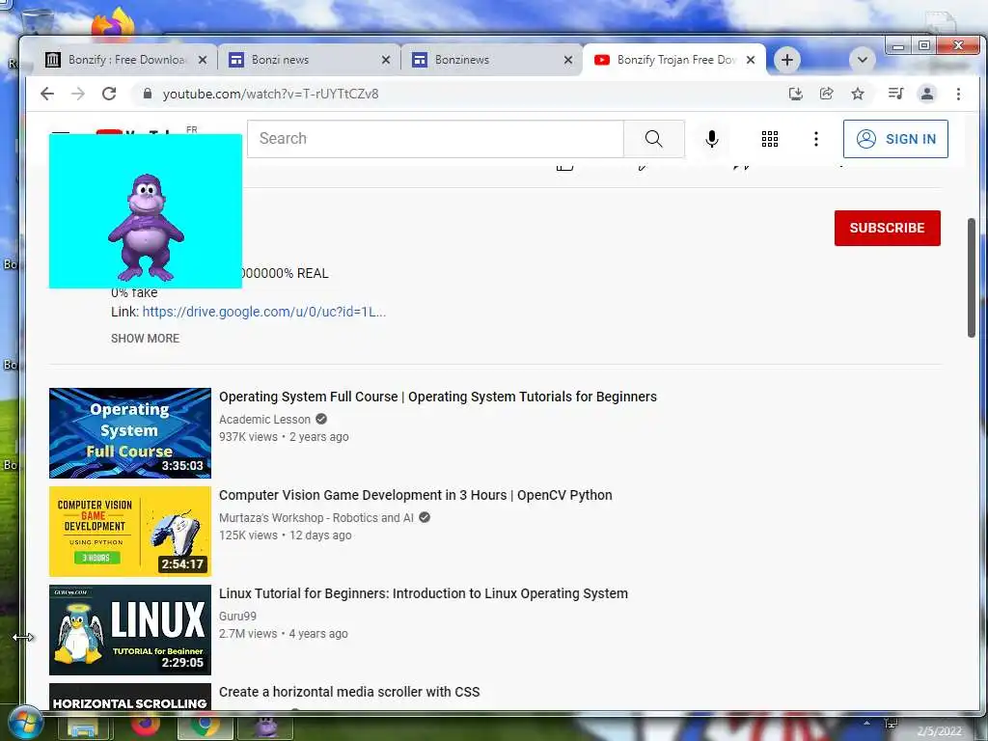Screen dimensions: 988x741
Task: Open the Google Drive link
Action: click(x=264, y=312)
